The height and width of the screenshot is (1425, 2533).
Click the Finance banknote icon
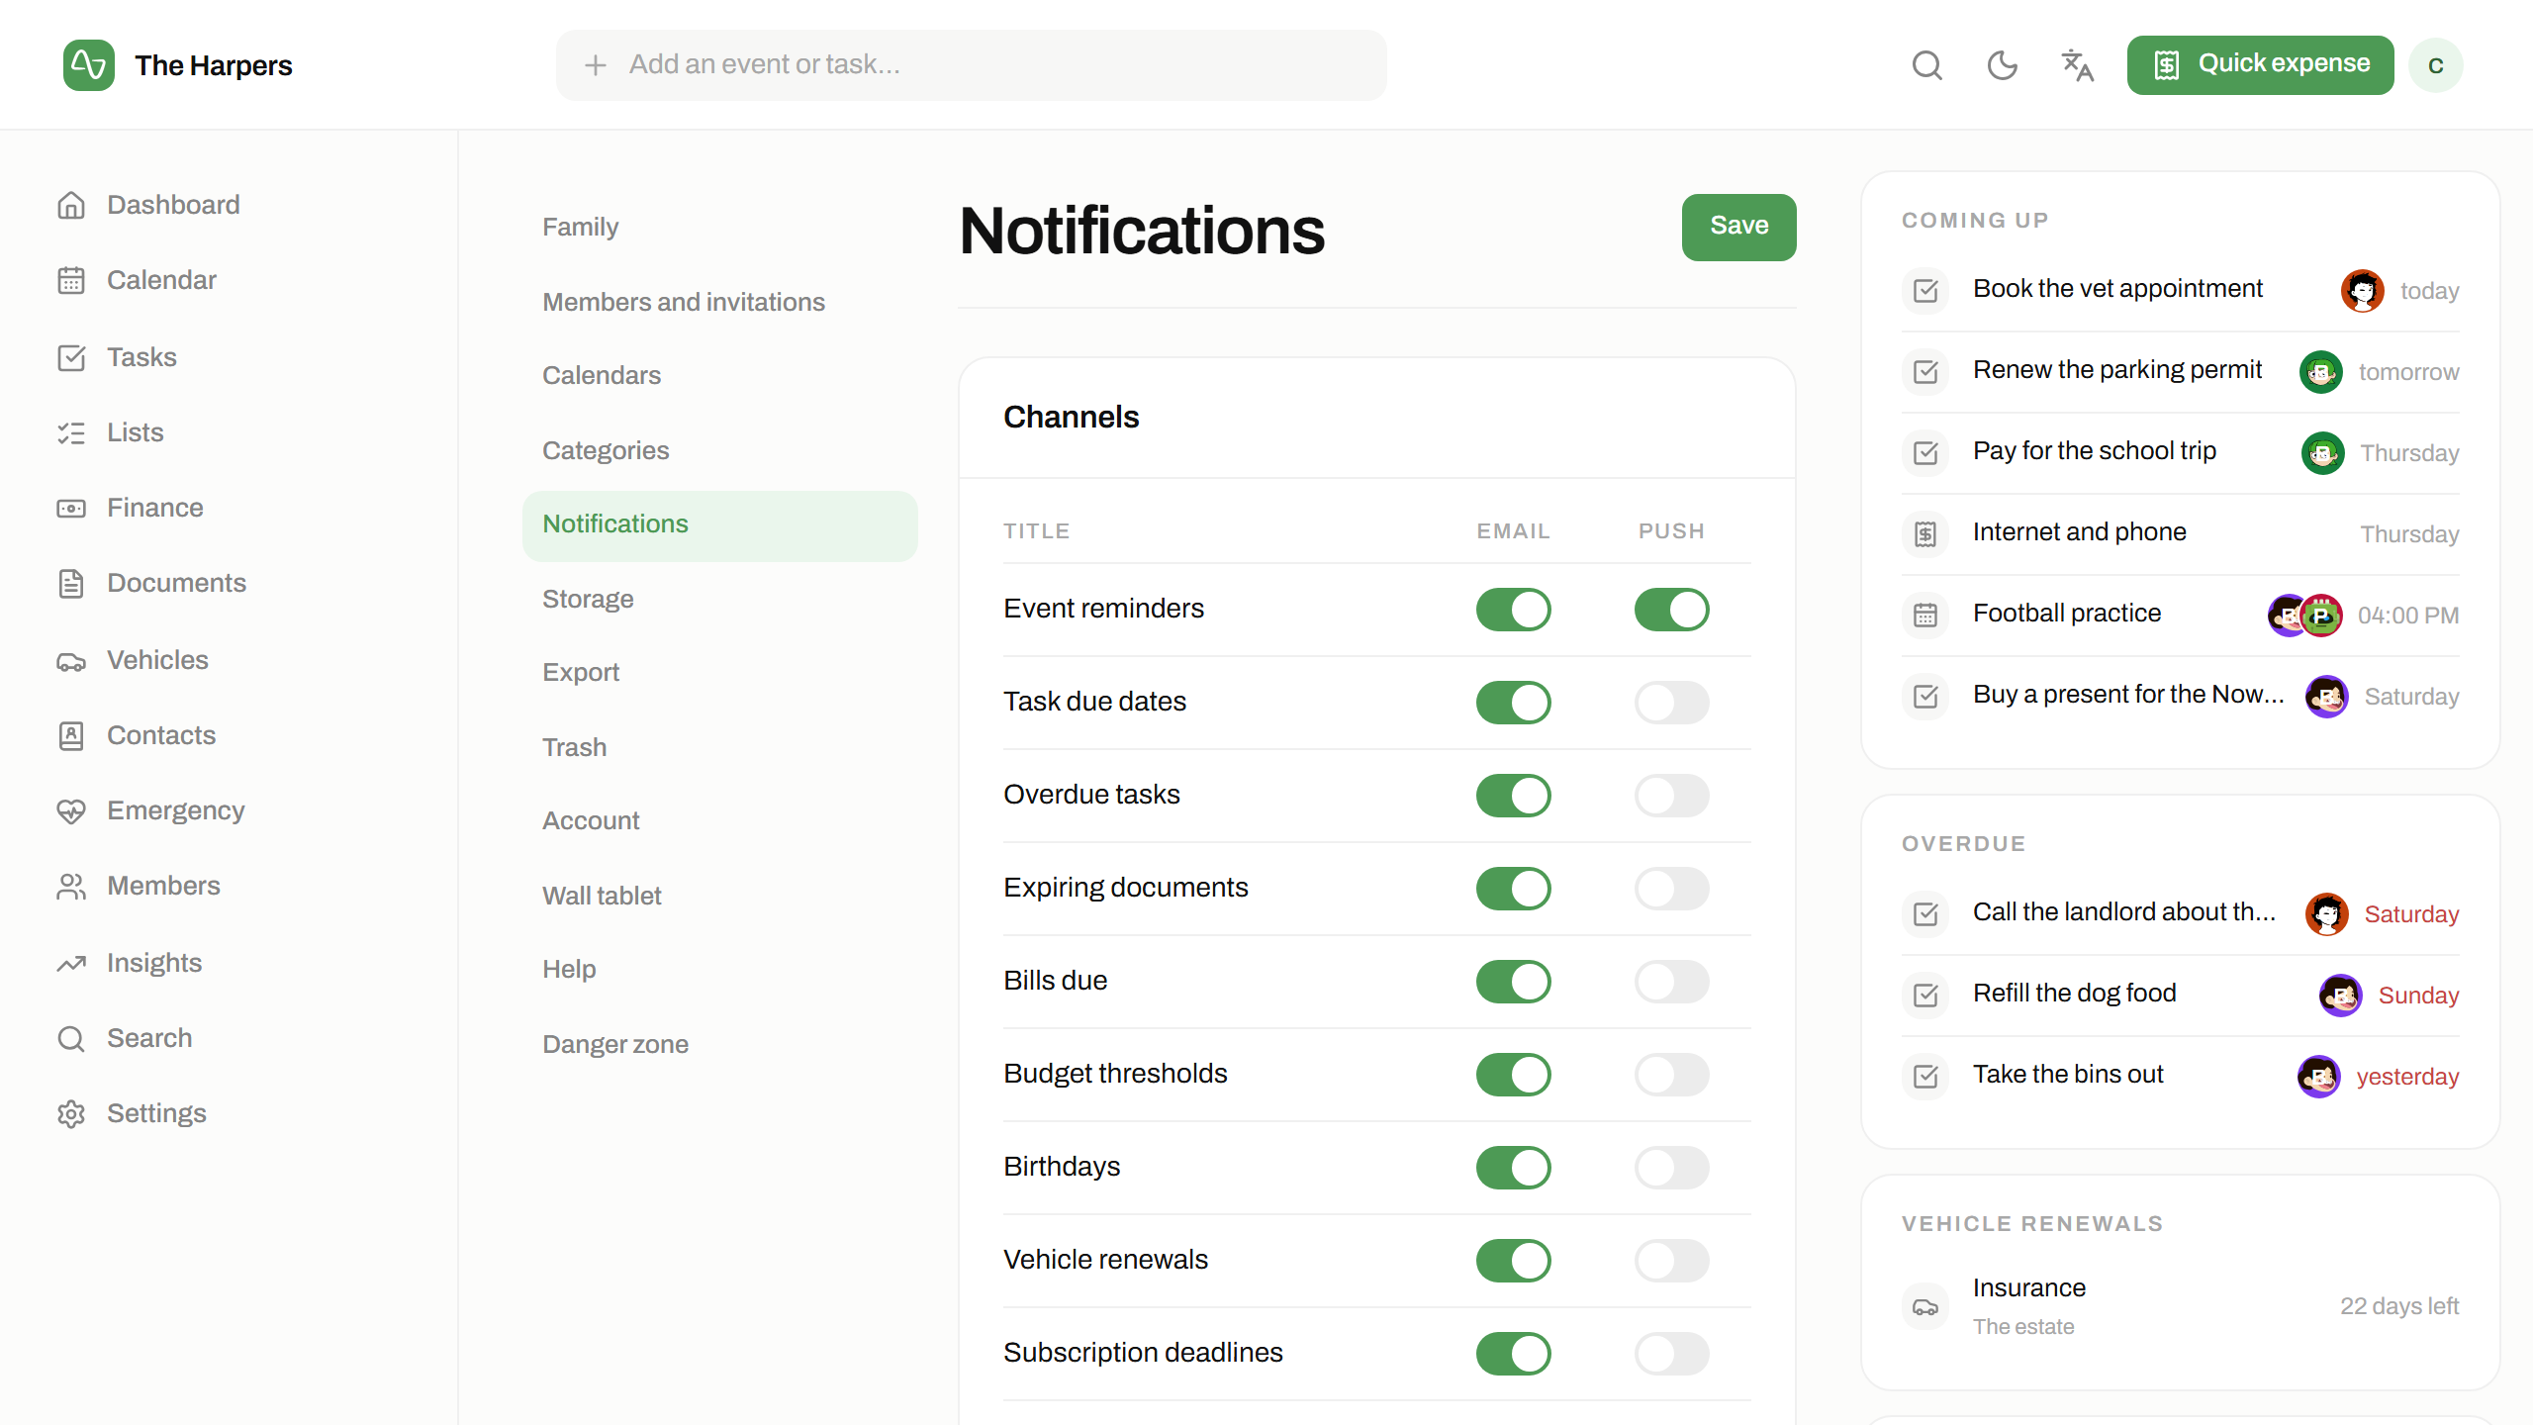point(71,508)
